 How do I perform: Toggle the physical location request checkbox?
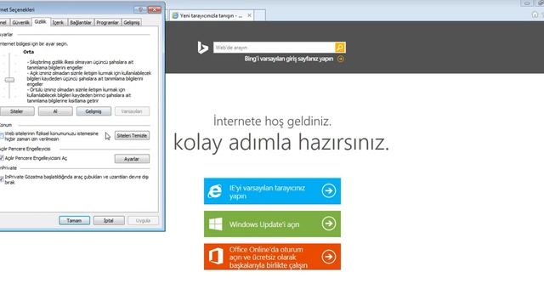pos(2,136)
